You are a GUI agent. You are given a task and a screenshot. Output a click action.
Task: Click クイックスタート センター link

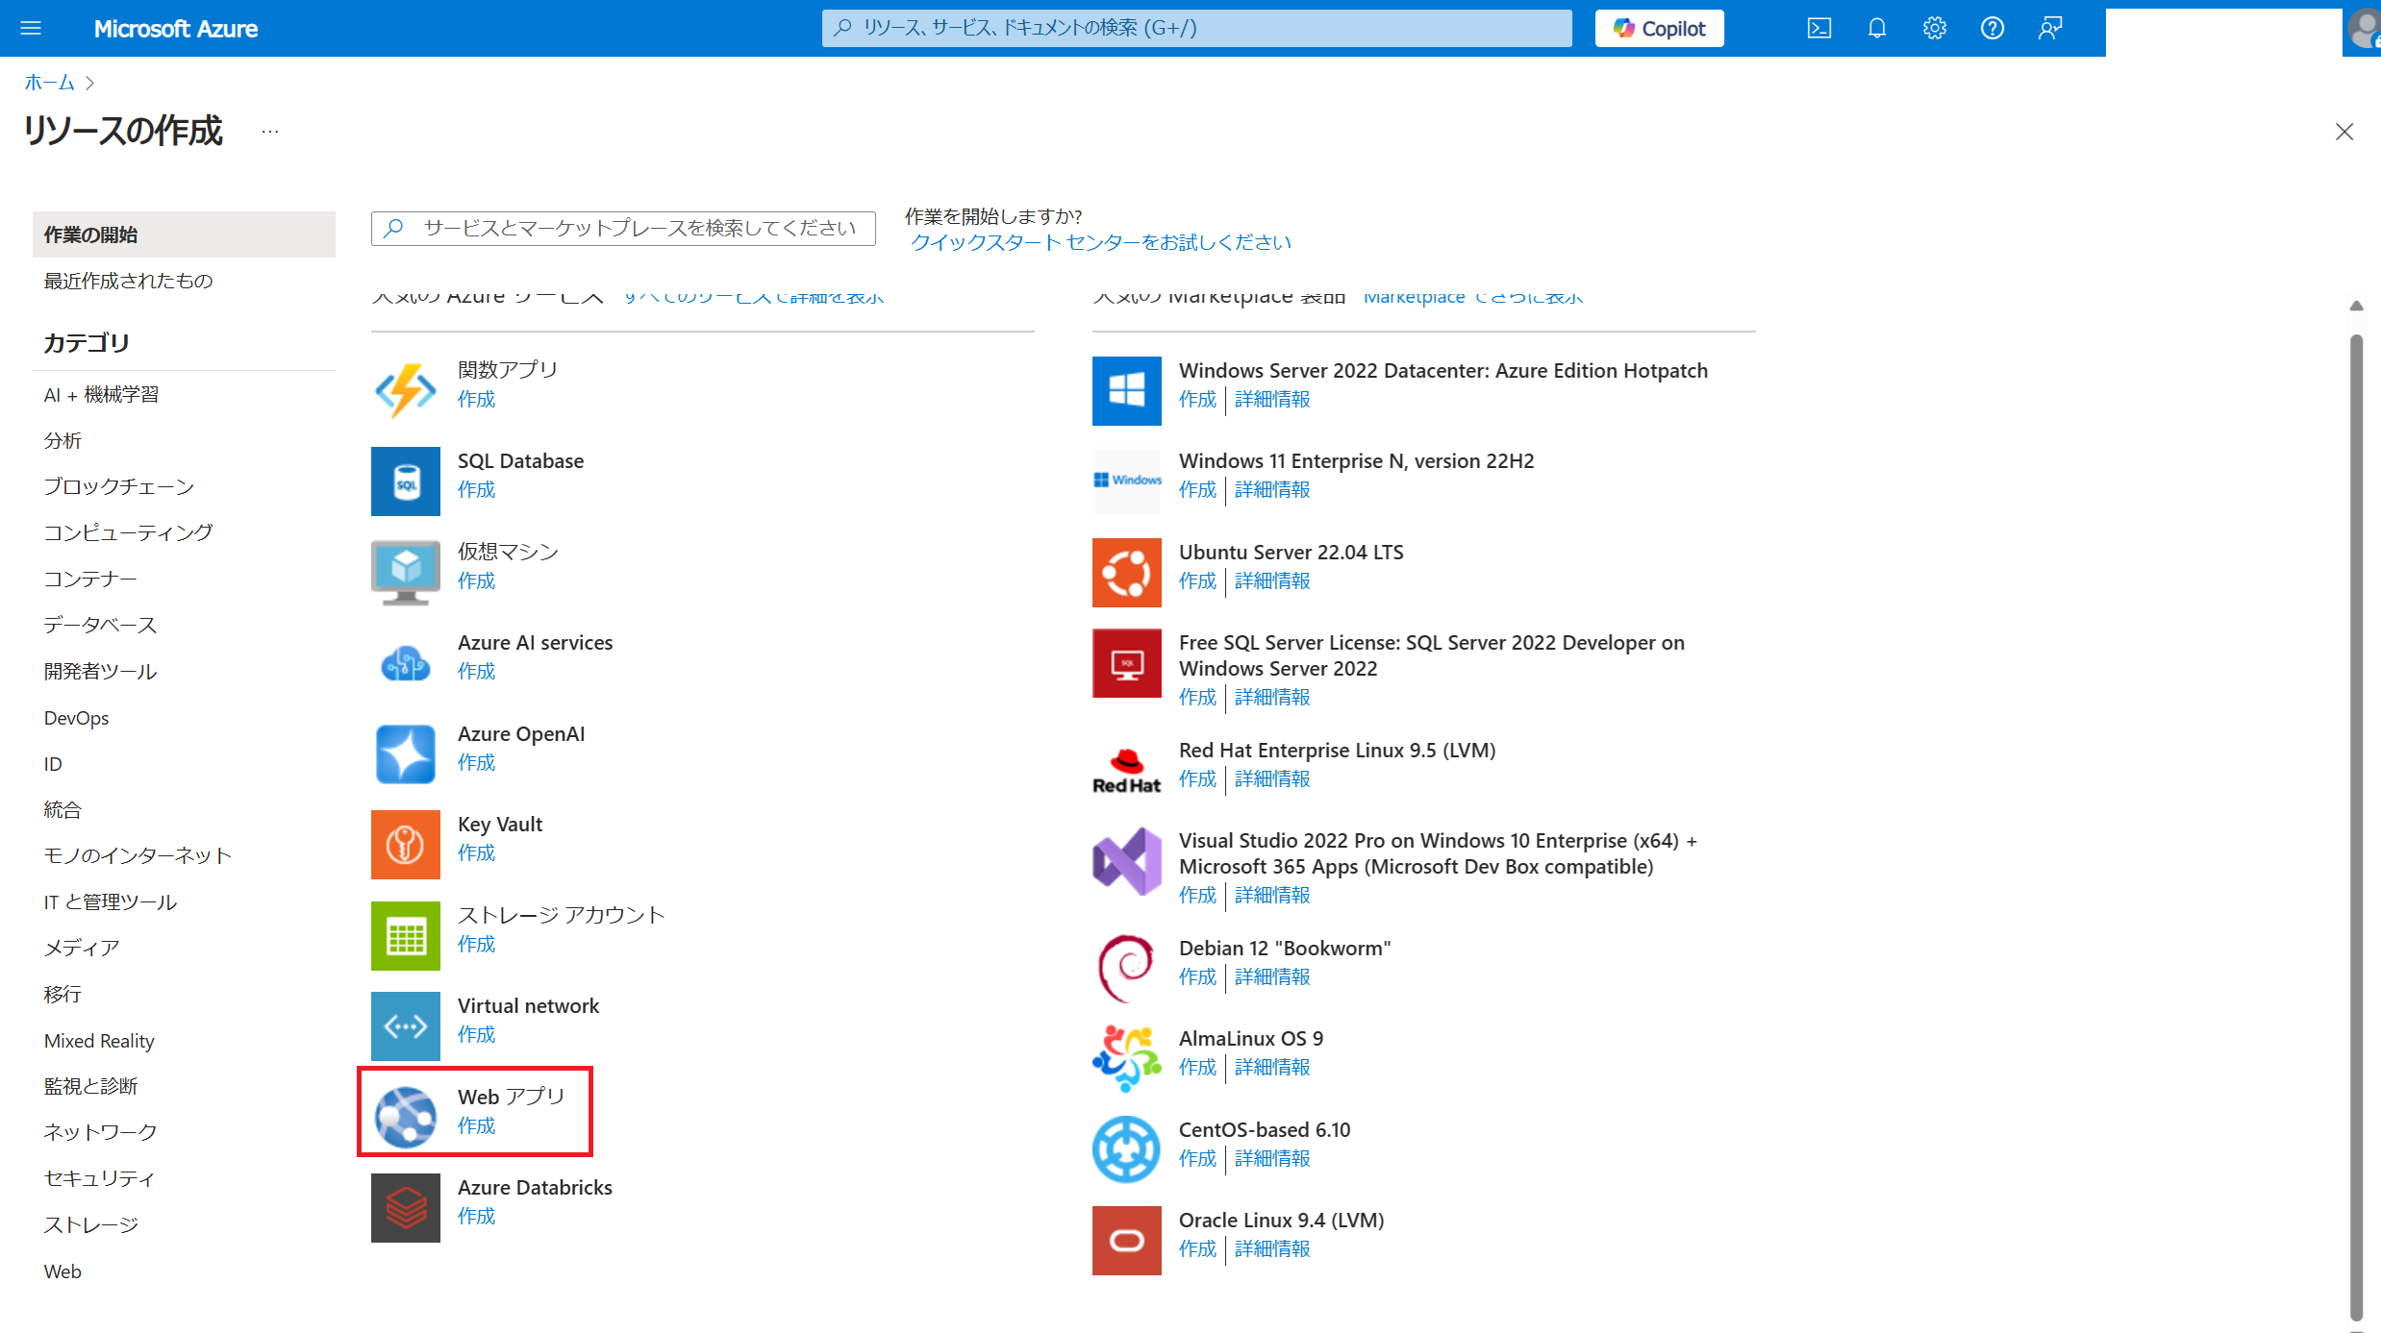click(x=1101, y=242)
